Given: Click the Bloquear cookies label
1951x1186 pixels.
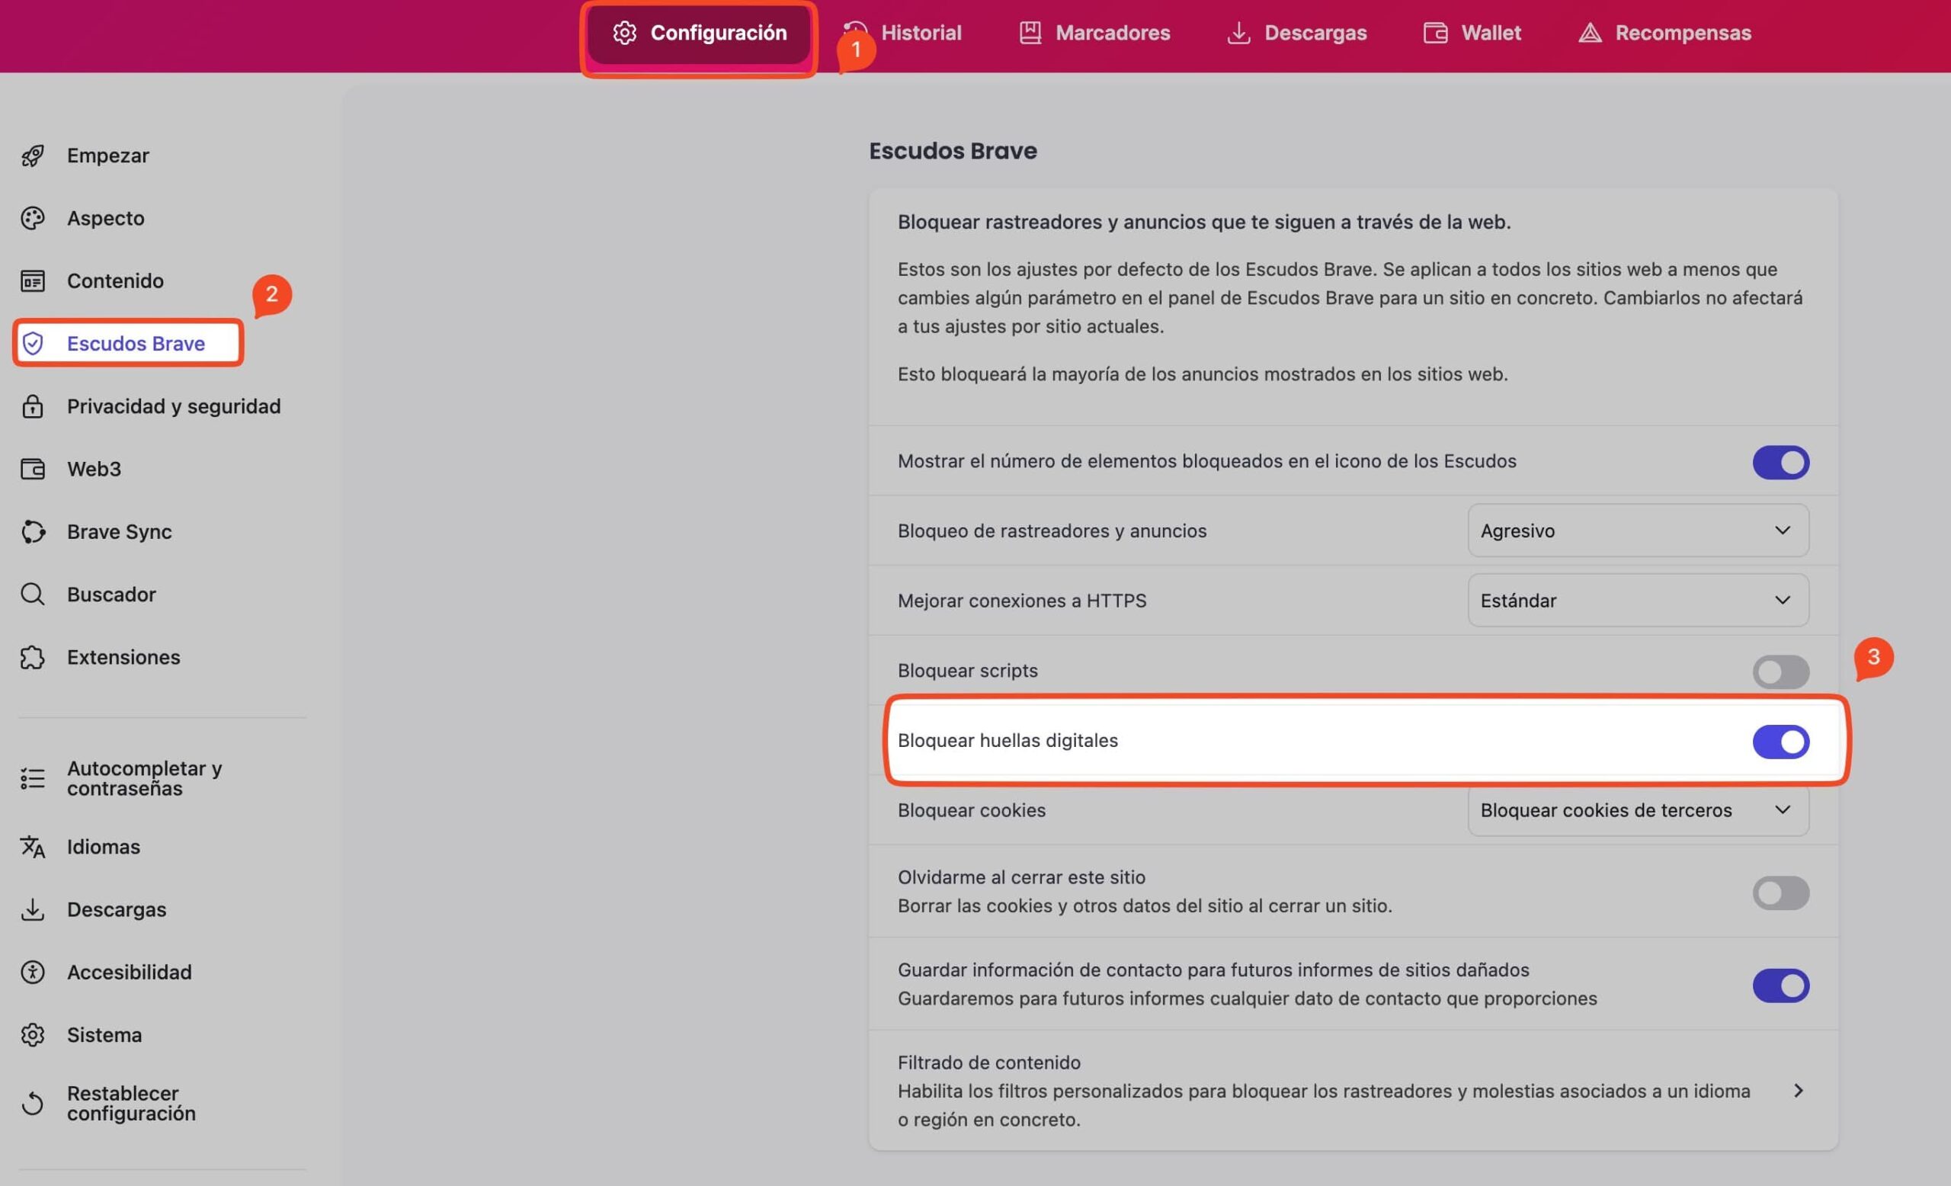Looking at the screenshot, I should click(x=971, y=810).
